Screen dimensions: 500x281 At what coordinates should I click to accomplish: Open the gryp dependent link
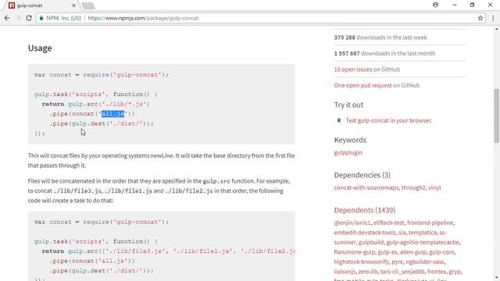(455, 272)
